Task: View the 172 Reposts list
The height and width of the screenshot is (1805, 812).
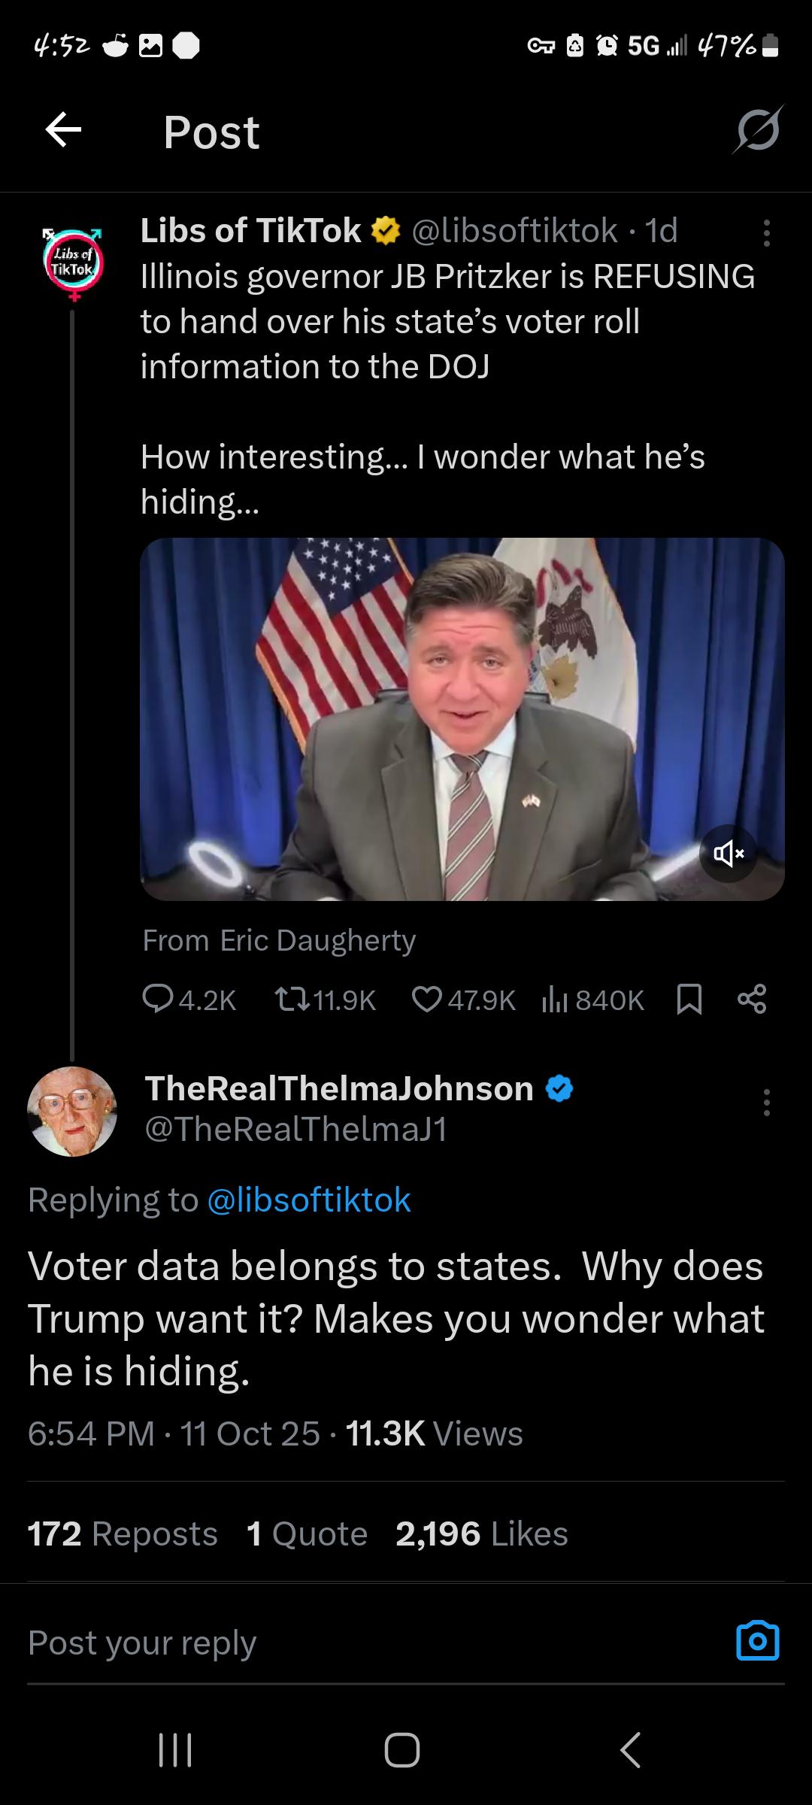Action: click(x=122, y=1533)
